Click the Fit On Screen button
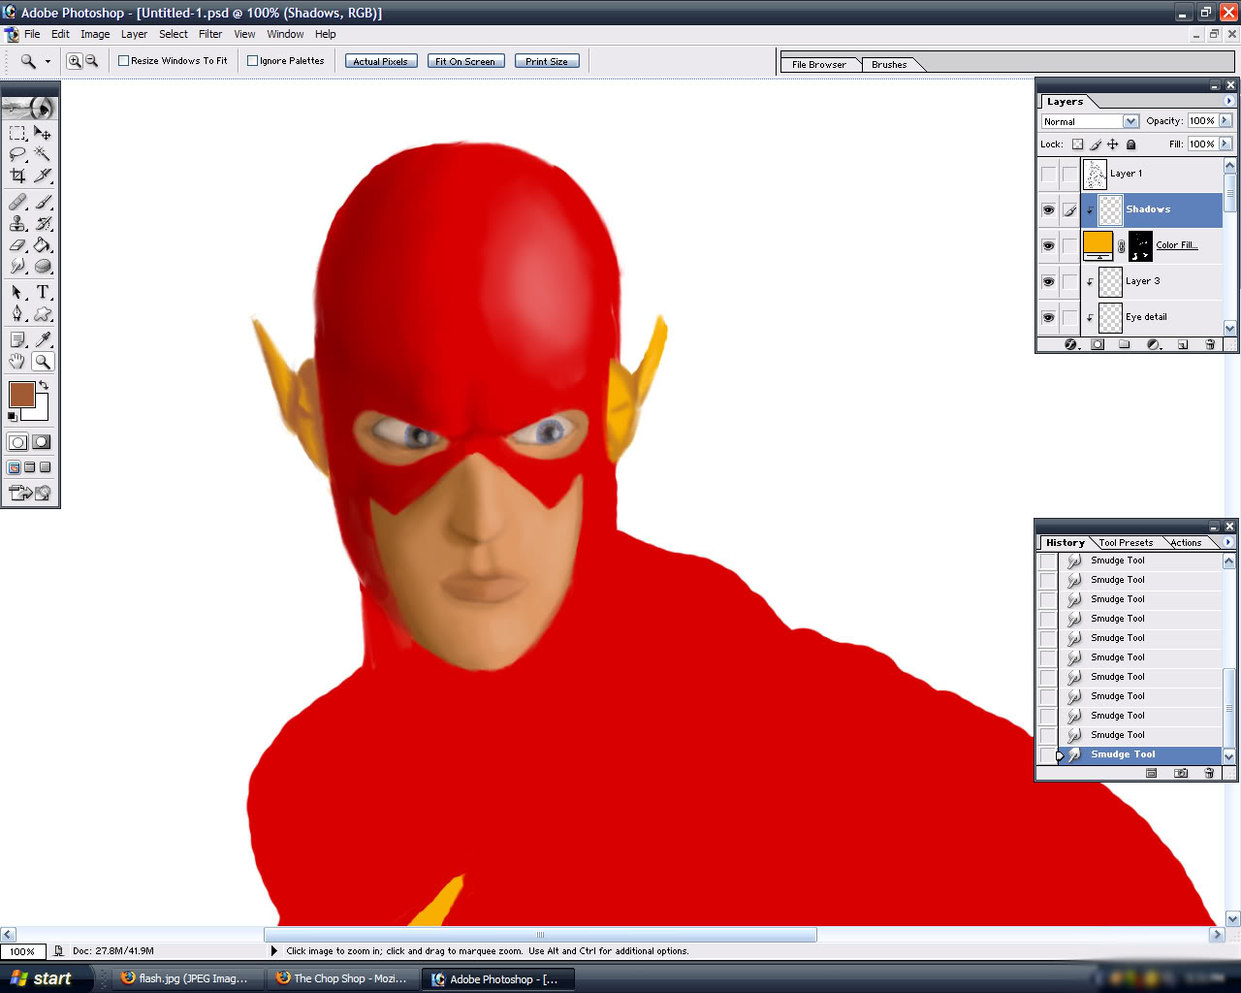Viewport: 1241px width, 993px height. (x=465, y=61)
